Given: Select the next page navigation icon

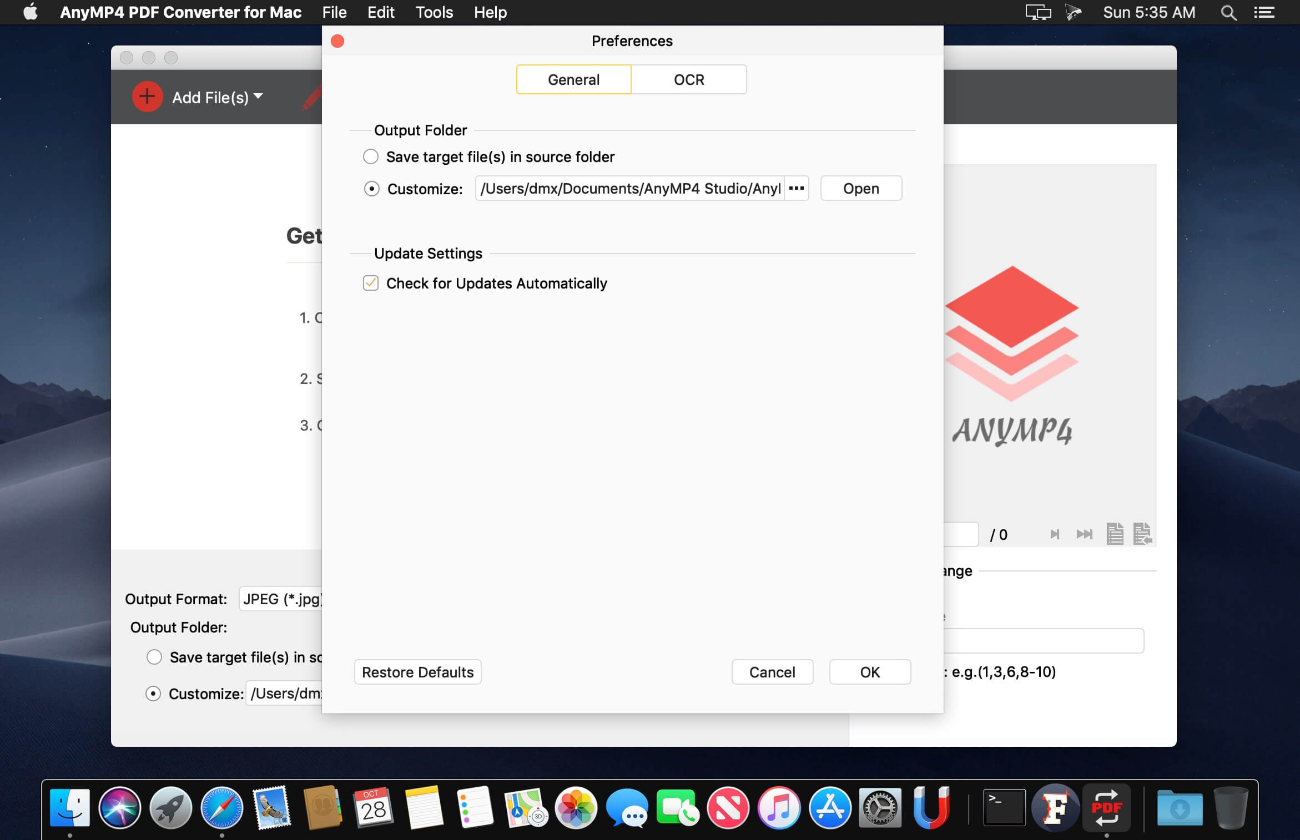Looking at the screenshot, I should click(1055, 534).
